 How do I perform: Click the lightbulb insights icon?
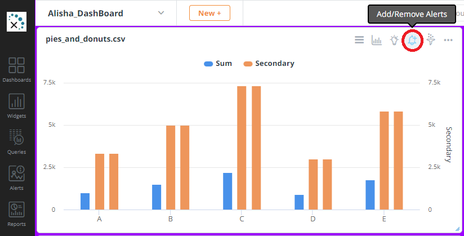(395, 40)
